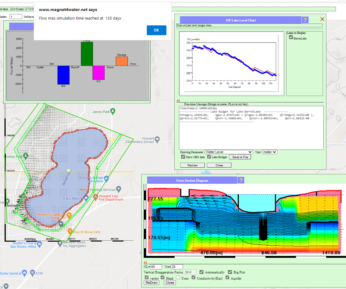This screenshot has height=289, width=346.
Task: Click the Cross Section Diagram title bar
Action: pyautogui.click(x=192, y=180)
